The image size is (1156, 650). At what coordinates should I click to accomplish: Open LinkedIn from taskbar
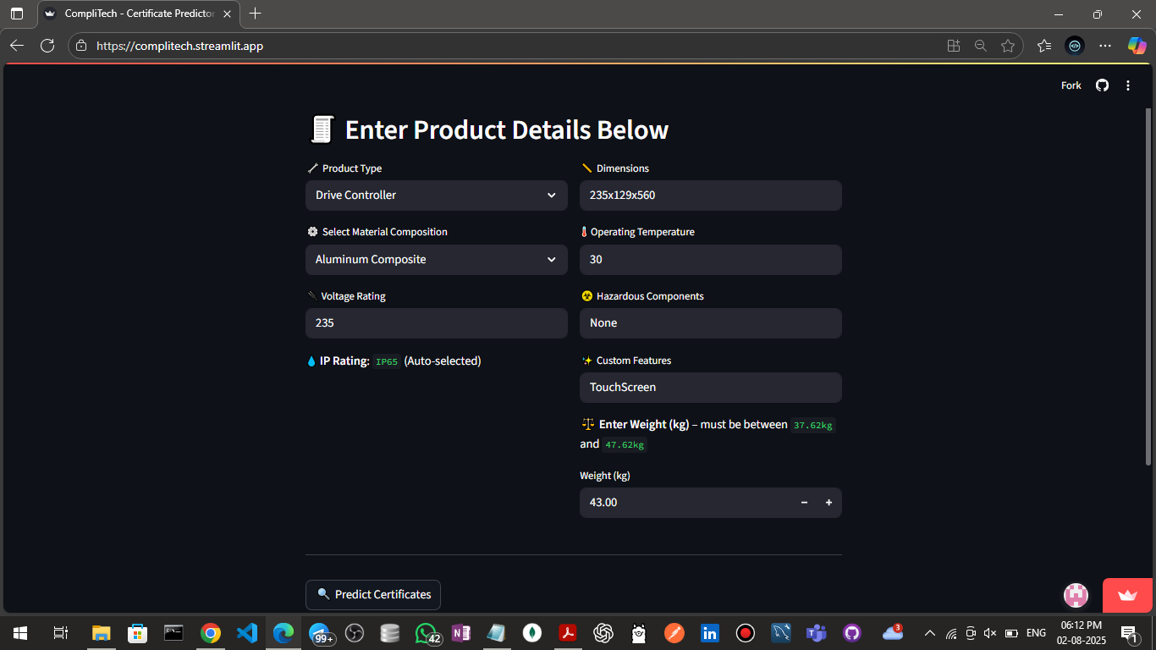tap(709, 633)
